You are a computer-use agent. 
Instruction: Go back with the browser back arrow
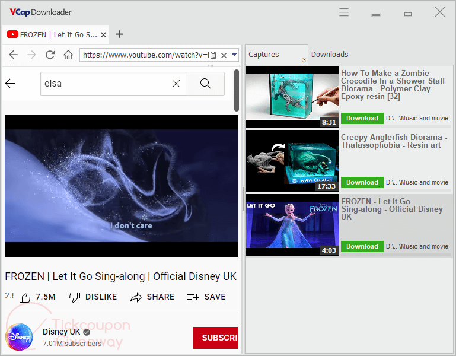point(14,55)
